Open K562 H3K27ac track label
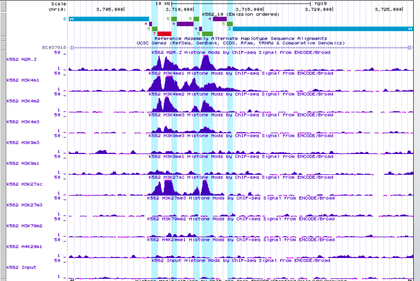 pyautogui.click(x=24, y=184)
